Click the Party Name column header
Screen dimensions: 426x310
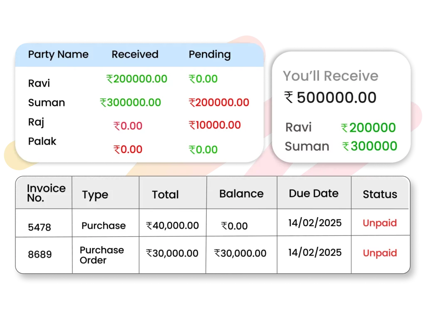58,55
